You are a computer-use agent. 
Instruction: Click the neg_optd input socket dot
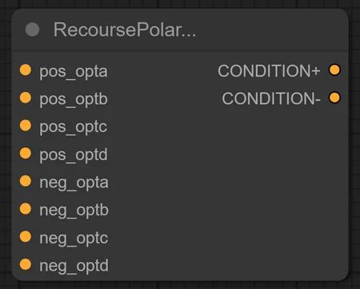pos(26,264)
